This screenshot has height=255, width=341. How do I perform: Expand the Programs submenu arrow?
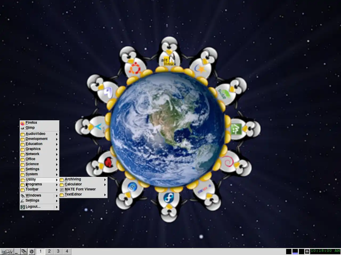(x=57, y=185)
